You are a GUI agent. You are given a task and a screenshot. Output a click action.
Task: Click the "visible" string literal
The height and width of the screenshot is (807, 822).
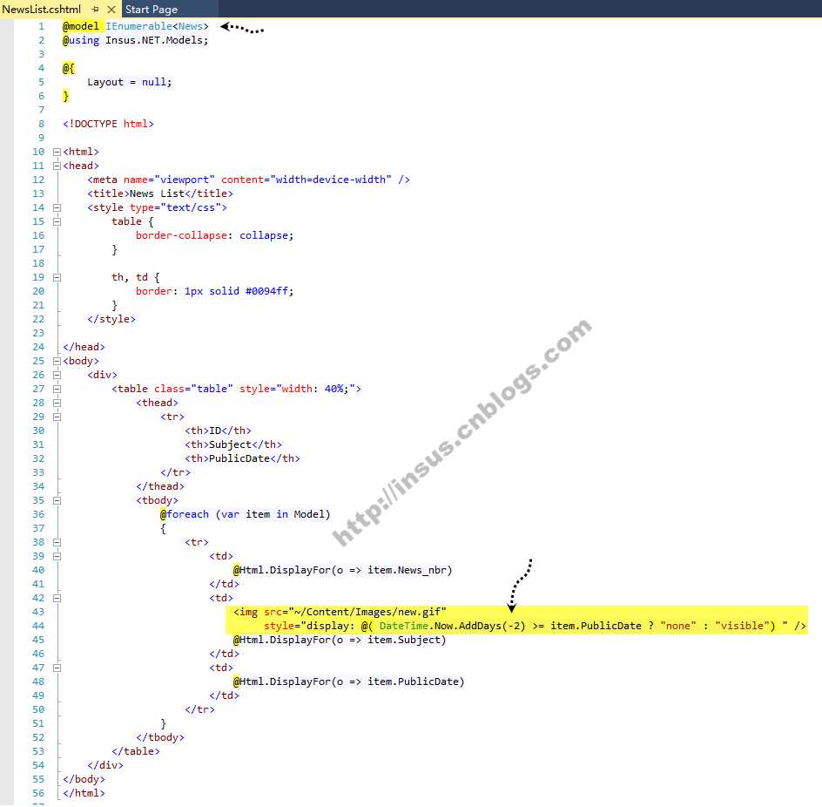click(742, 626)
